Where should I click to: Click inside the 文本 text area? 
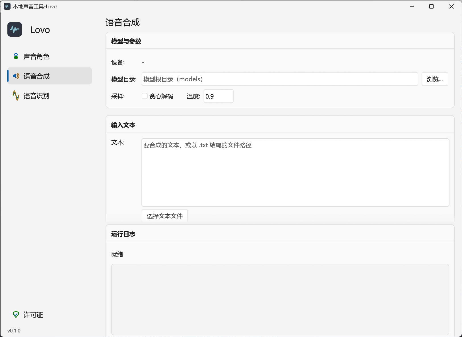pyautogui.click(x=295, y=172)
